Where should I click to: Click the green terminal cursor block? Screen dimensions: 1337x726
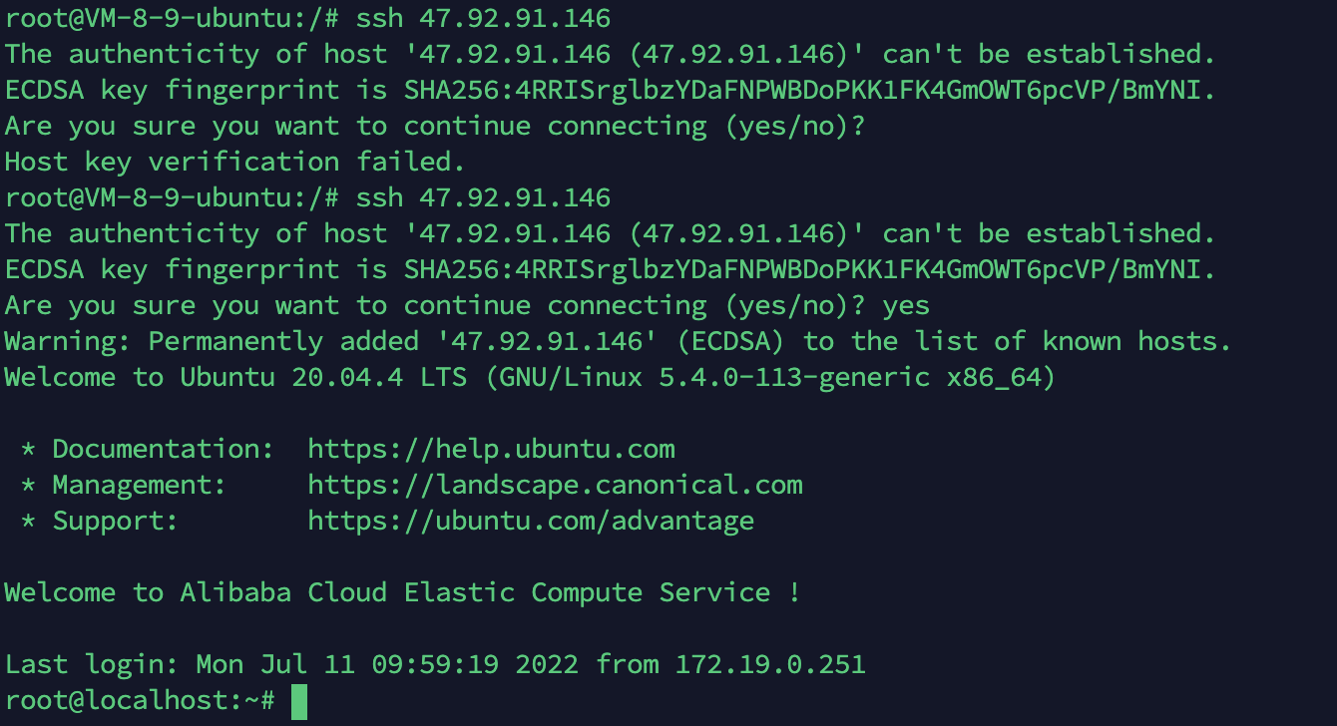299,701
